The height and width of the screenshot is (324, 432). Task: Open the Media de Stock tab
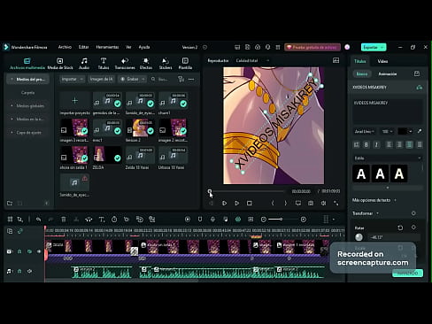pyautogui.click(x=60, y=64)
